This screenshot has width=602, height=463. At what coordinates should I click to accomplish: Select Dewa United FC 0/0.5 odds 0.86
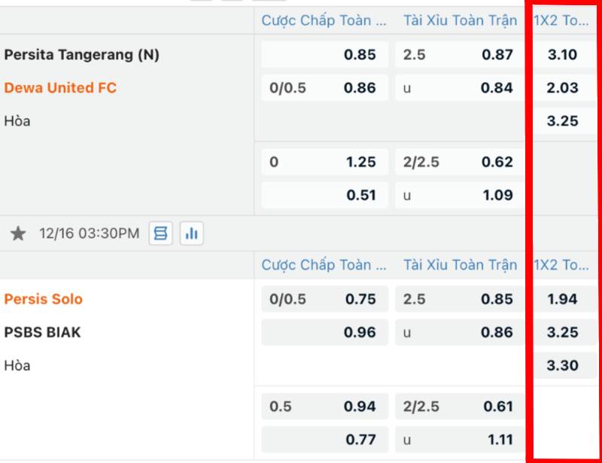click(324, 88)
